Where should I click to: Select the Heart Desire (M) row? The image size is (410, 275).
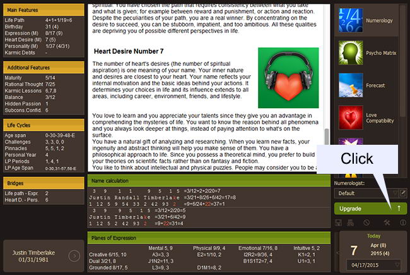pos(44,40)
